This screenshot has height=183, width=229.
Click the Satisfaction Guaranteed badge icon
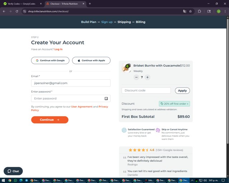pyautogui.click(x=124, y=130)
